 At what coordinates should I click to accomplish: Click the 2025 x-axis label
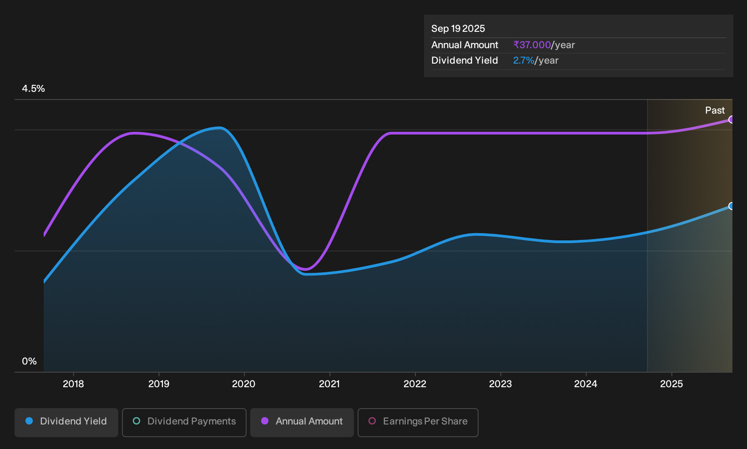coord(671,384)
